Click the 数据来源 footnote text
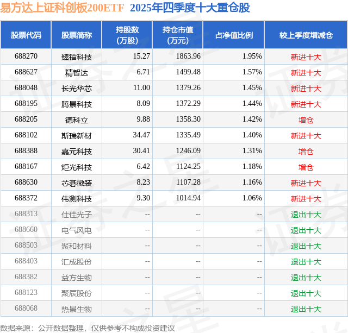Screen dimensions: 348x333 click(88, 328)
